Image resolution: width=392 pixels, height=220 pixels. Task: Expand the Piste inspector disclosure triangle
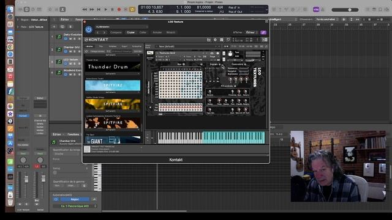point(18,27)
